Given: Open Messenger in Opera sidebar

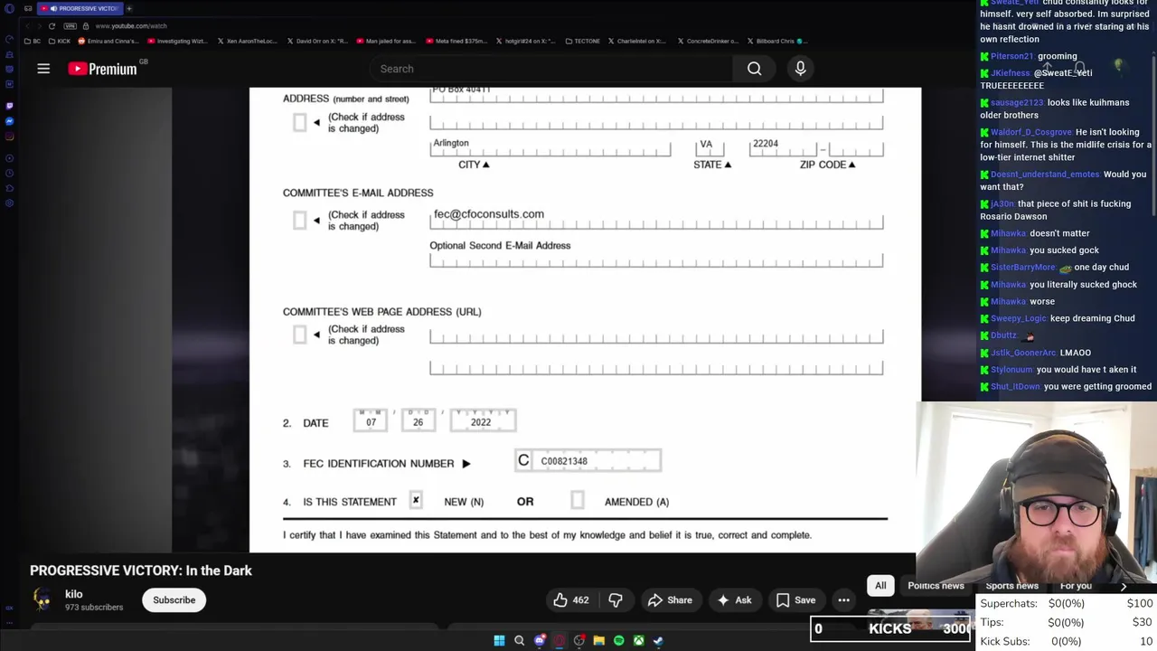Looking at the screenshot, I should (x=9, y=121).
